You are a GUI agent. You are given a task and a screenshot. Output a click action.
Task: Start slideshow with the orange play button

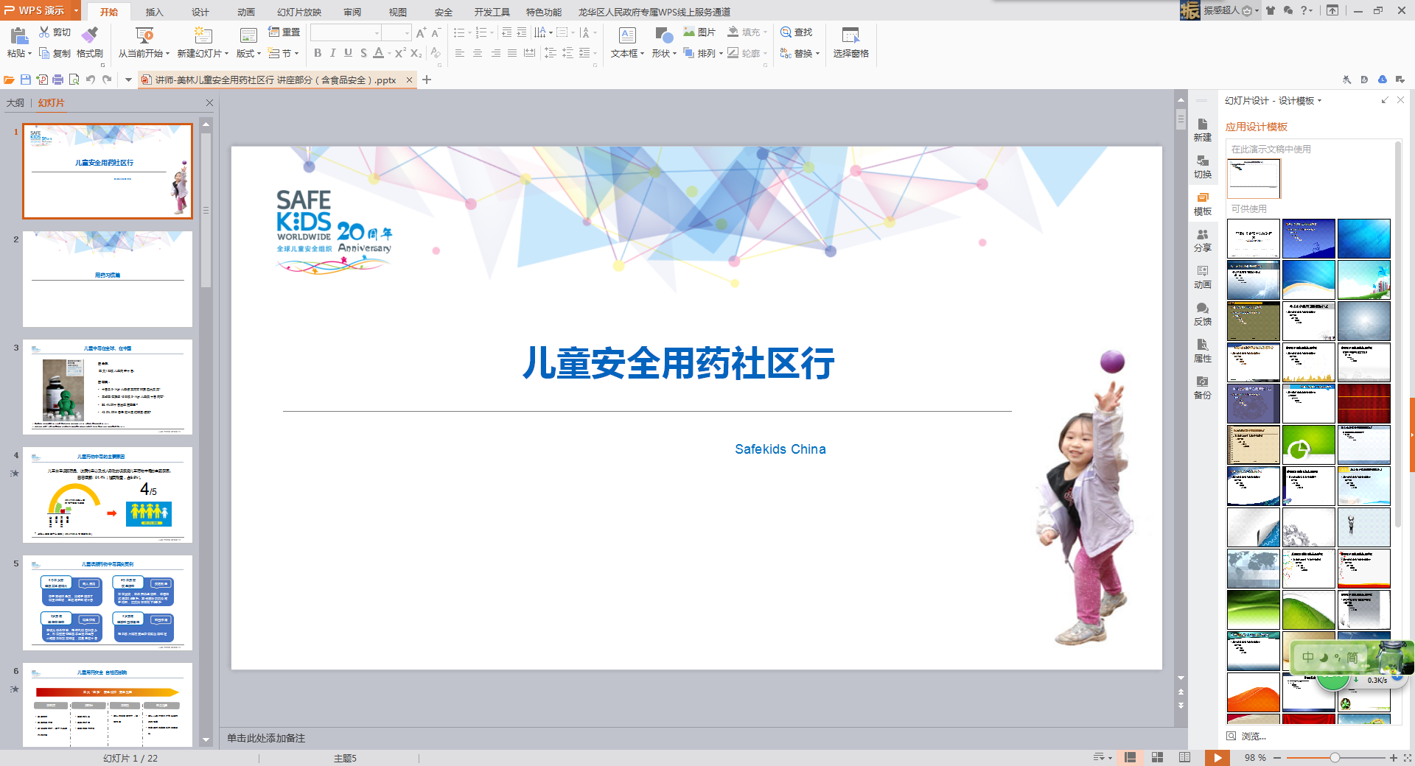pos(1217,757)
